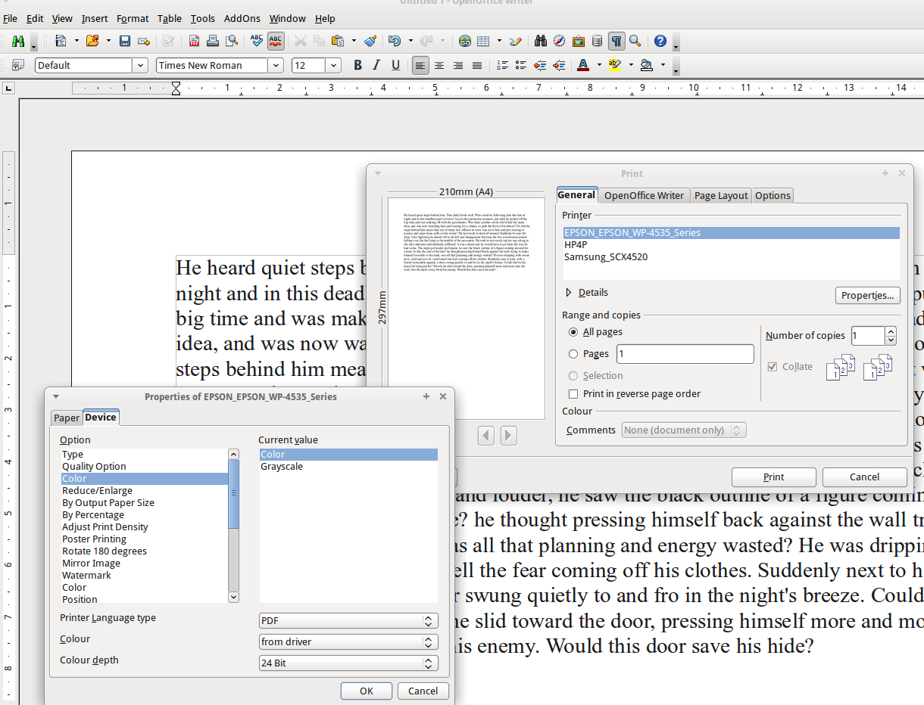The height and width of the screenshot is (705, 924).
Task: Select the All pages radio button
Action: (573, 332)
